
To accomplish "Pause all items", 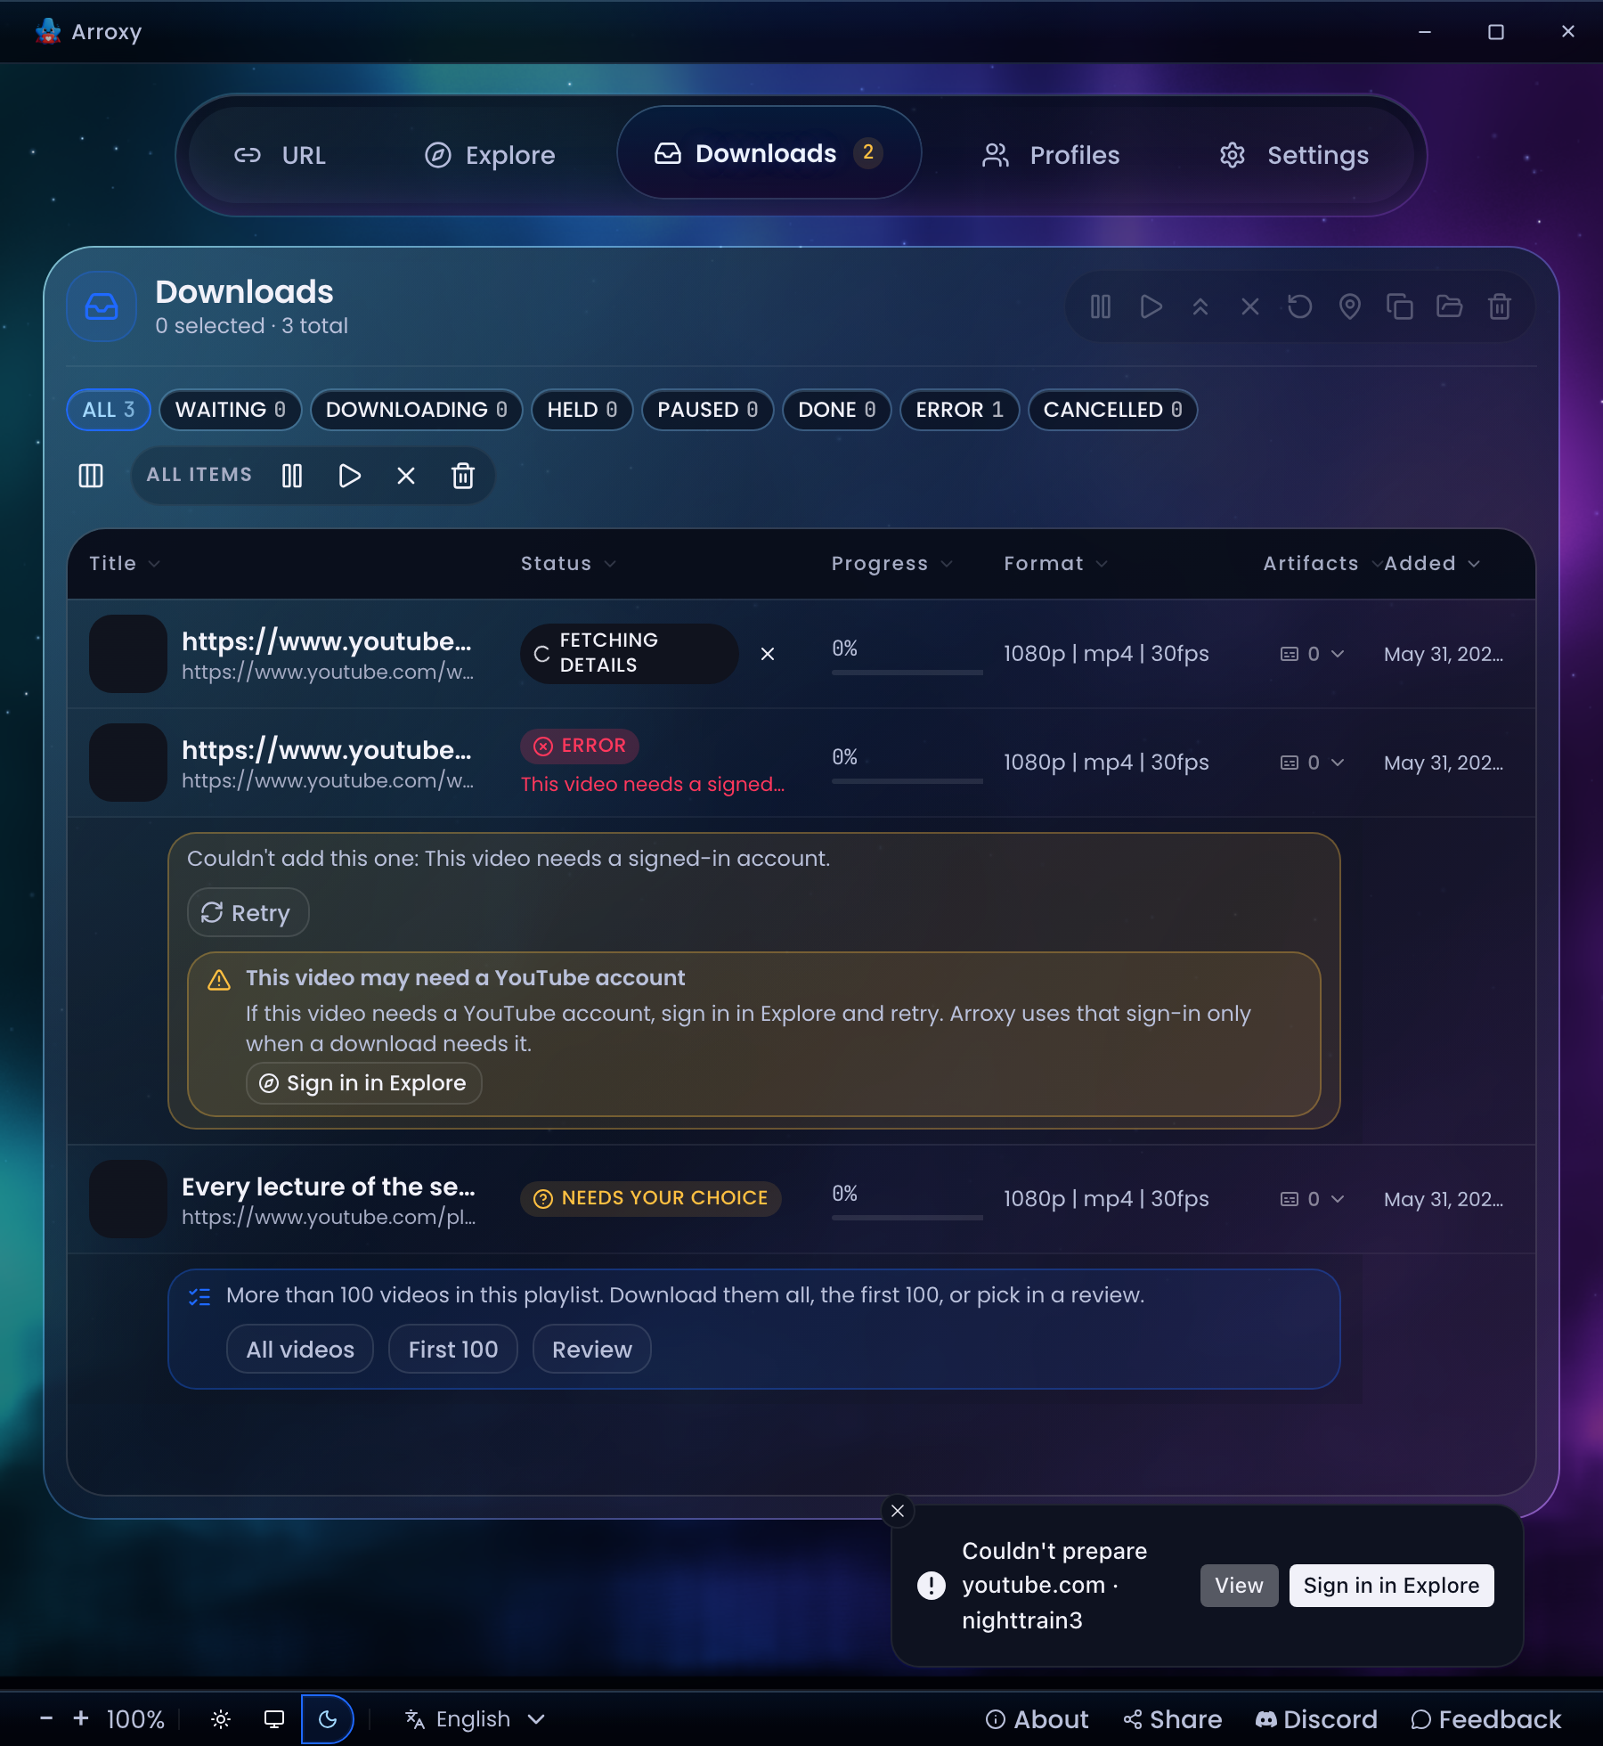I will tap(292, 476).
